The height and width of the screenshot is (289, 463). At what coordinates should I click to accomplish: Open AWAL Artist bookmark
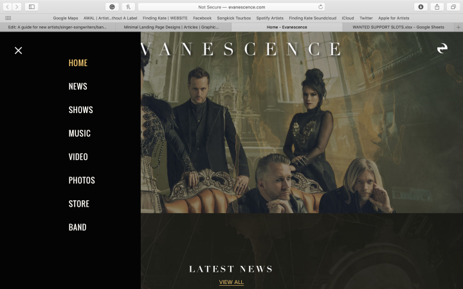(110, 18)
